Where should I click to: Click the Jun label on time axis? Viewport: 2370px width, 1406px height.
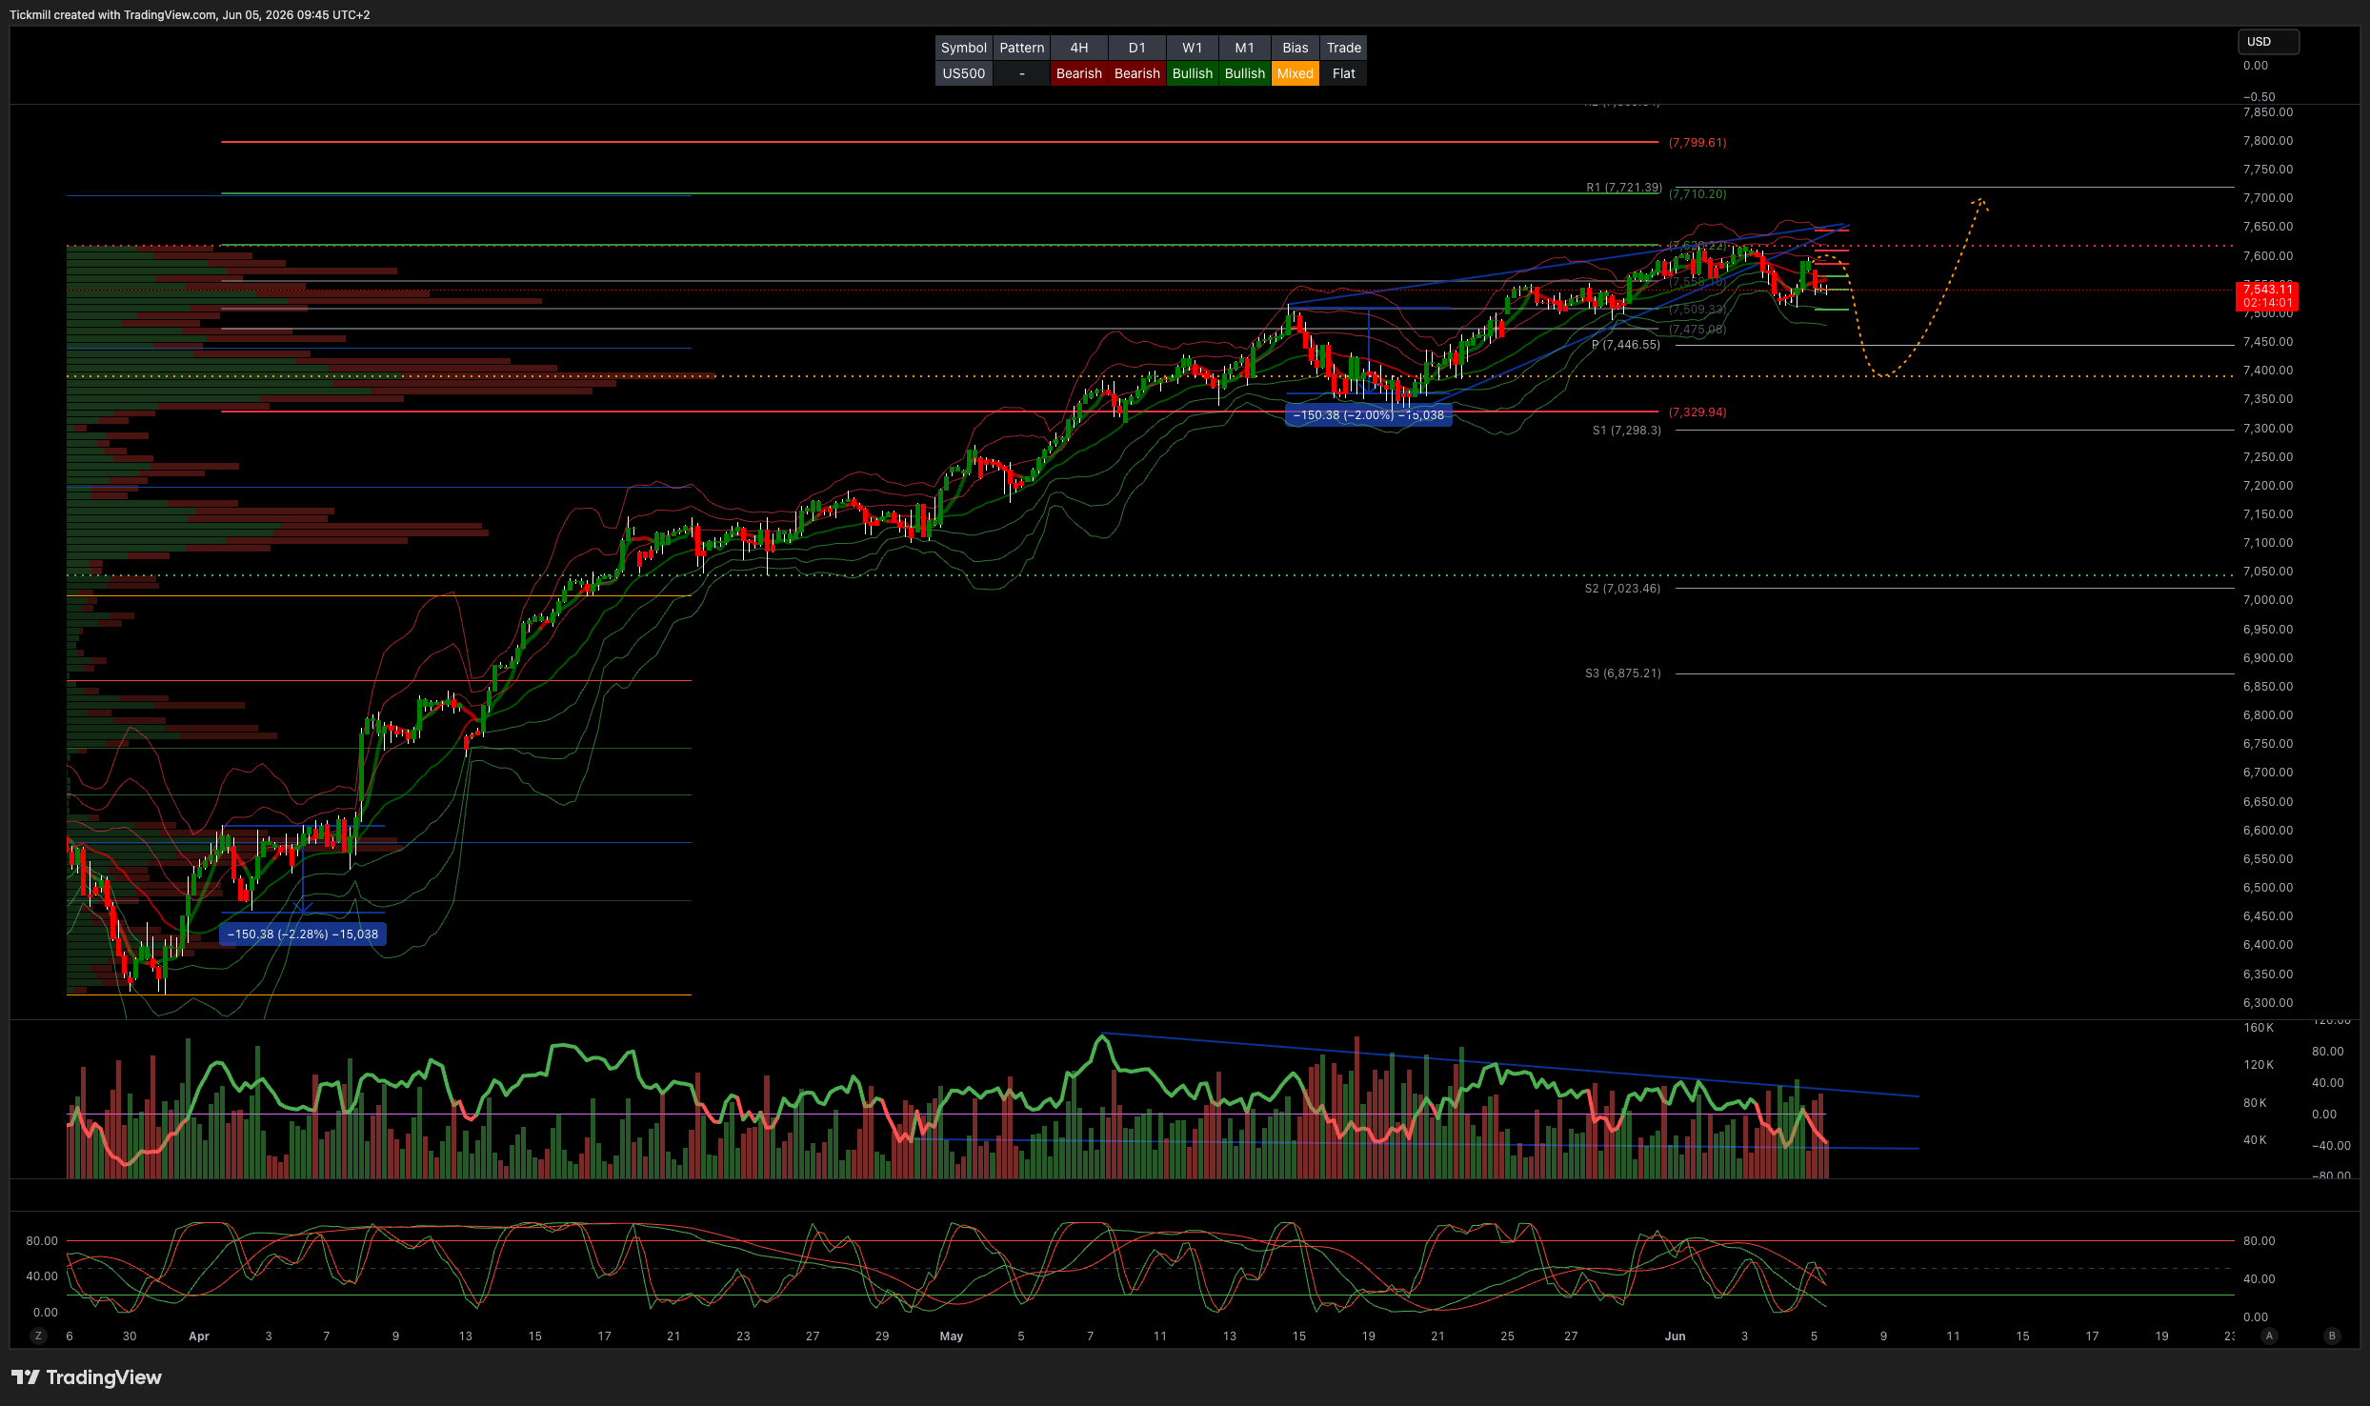1675,1336
